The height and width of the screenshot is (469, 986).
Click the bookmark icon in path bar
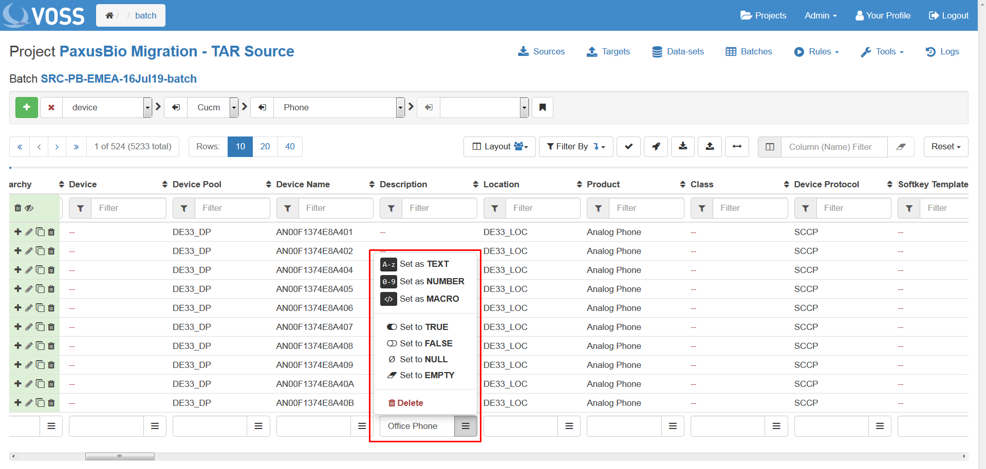pyautogui.click(x=543, y=107)
